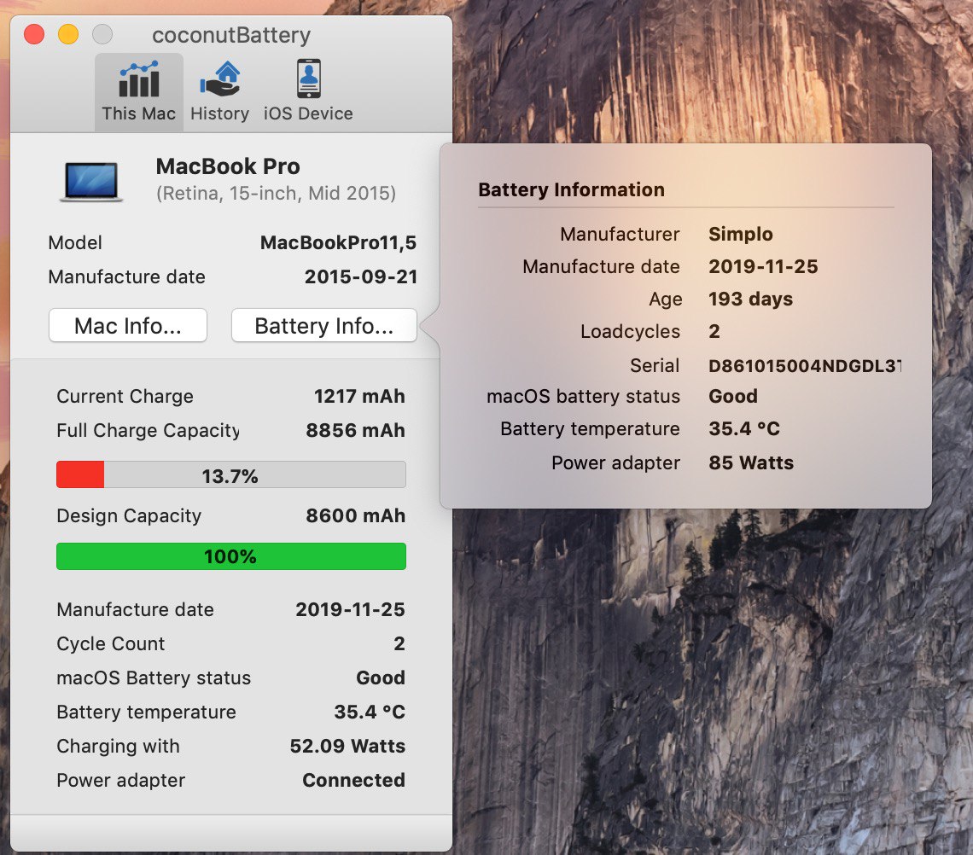Click the Battery Information popover heading
The image size is (973, 855).
coord(572,189)
